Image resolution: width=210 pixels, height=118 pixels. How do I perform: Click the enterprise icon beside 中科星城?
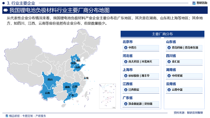pyautogui.click(x=169, y=76)
